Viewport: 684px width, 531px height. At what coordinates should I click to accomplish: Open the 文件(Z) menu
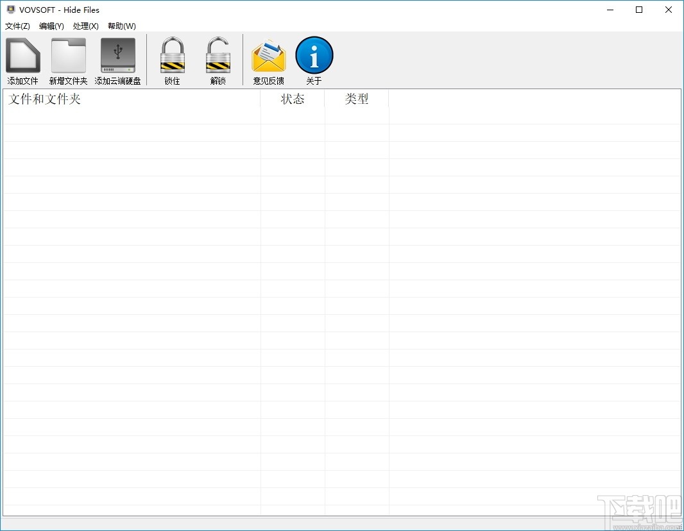17,26
